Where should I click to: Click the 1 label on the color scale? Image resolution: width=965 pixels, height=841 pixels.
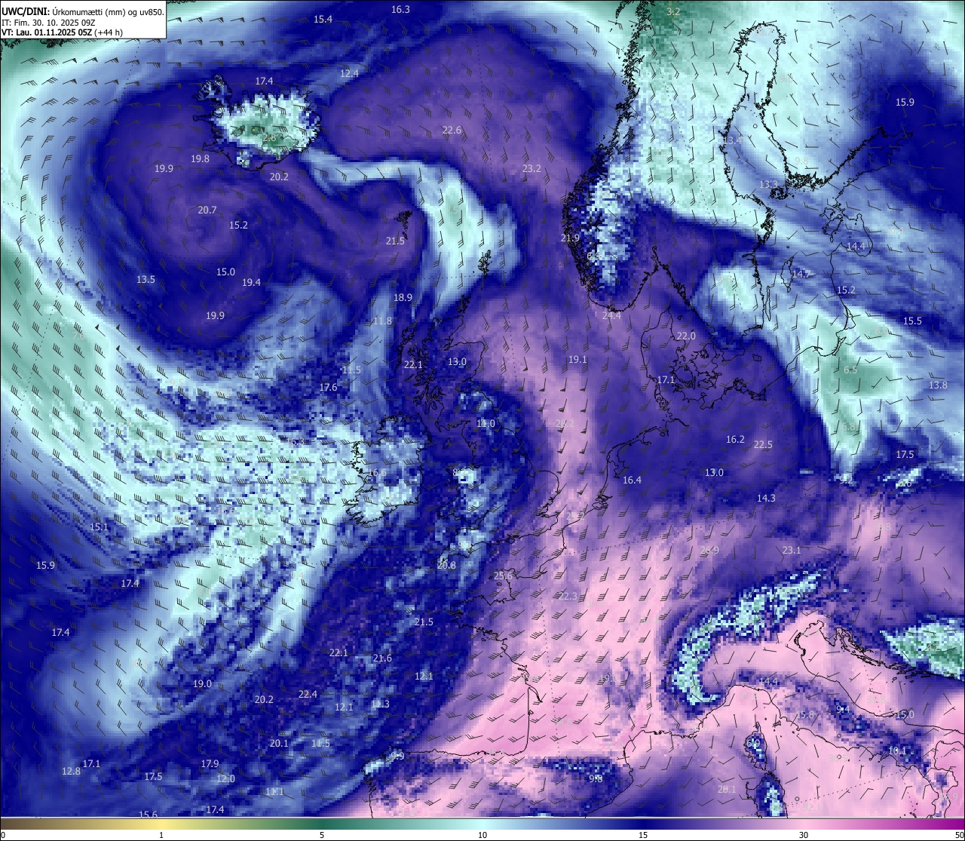tap(161, 835)
